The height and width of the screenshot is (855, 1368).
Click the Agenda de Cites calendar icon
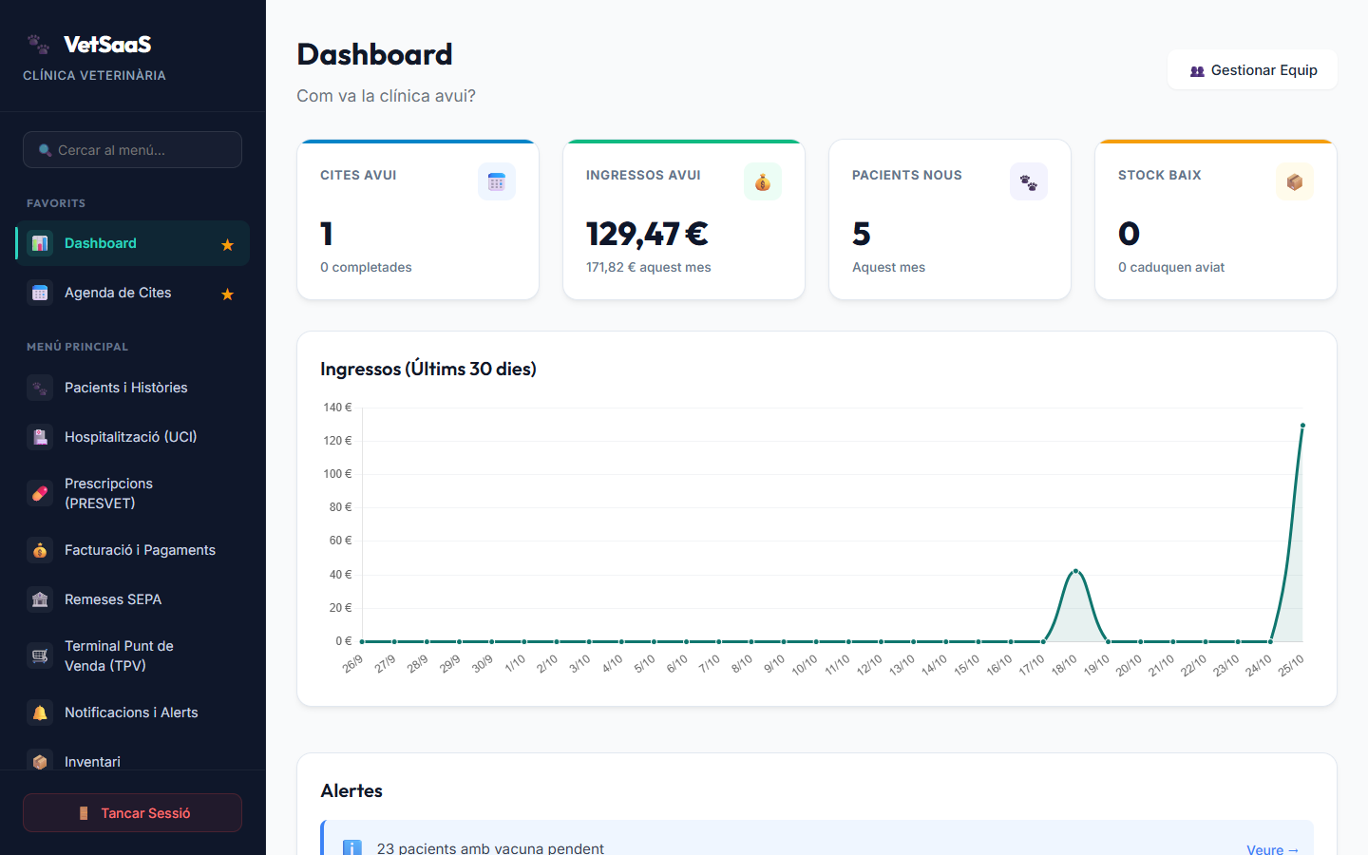tap(40, 293)
